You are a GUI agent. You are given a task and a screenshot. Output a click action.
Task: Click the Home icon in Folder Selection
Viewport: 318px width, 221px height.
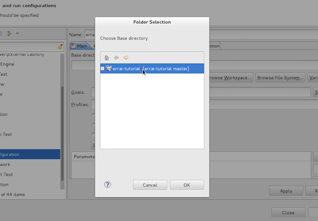(107, 58)
